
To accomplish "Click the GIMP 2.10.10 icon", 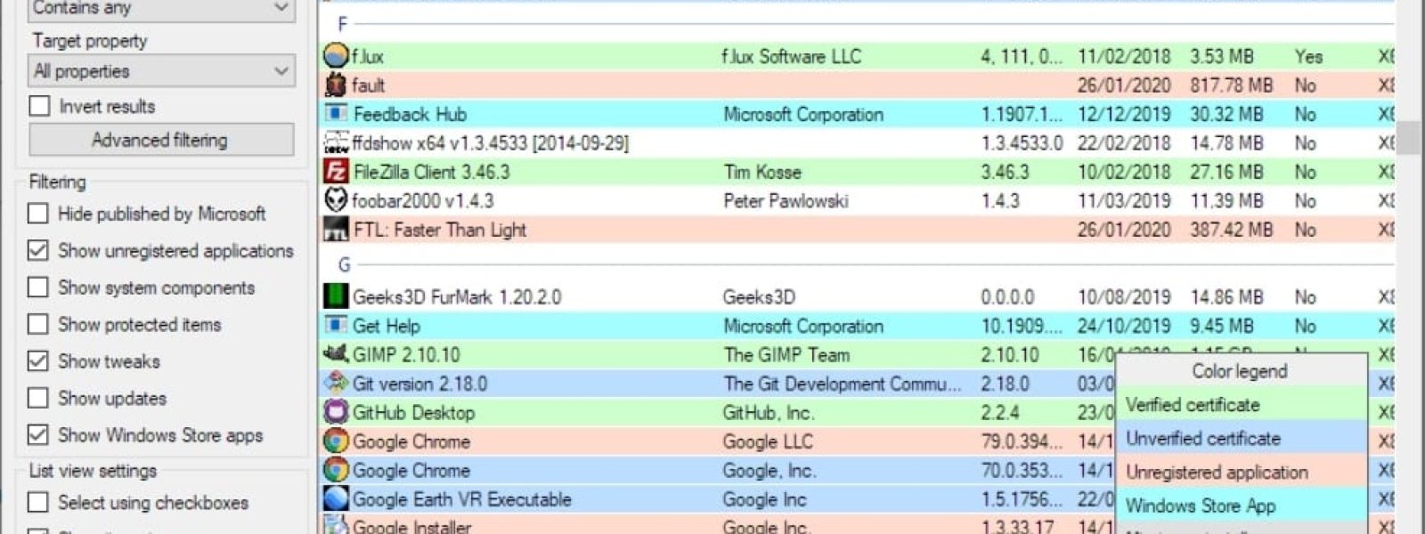I will tap(336, 354).
